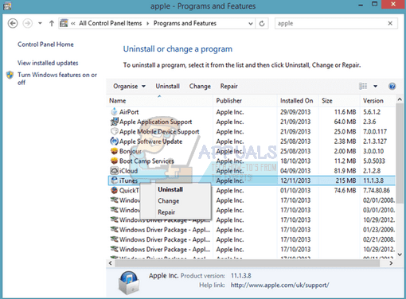This screenshot has width=406, height=299.
Task: Go up one level with Up arrow
Action: coord(52,23)
